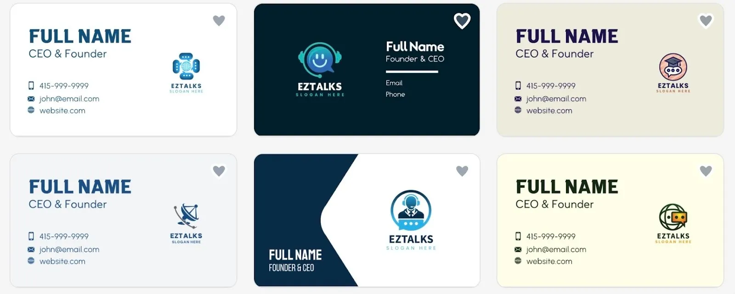Select the dark navy Full Name card
Image resolution: width=735 pixels, height=294 pixels.
pyautogui.click(x=367, y=69)
